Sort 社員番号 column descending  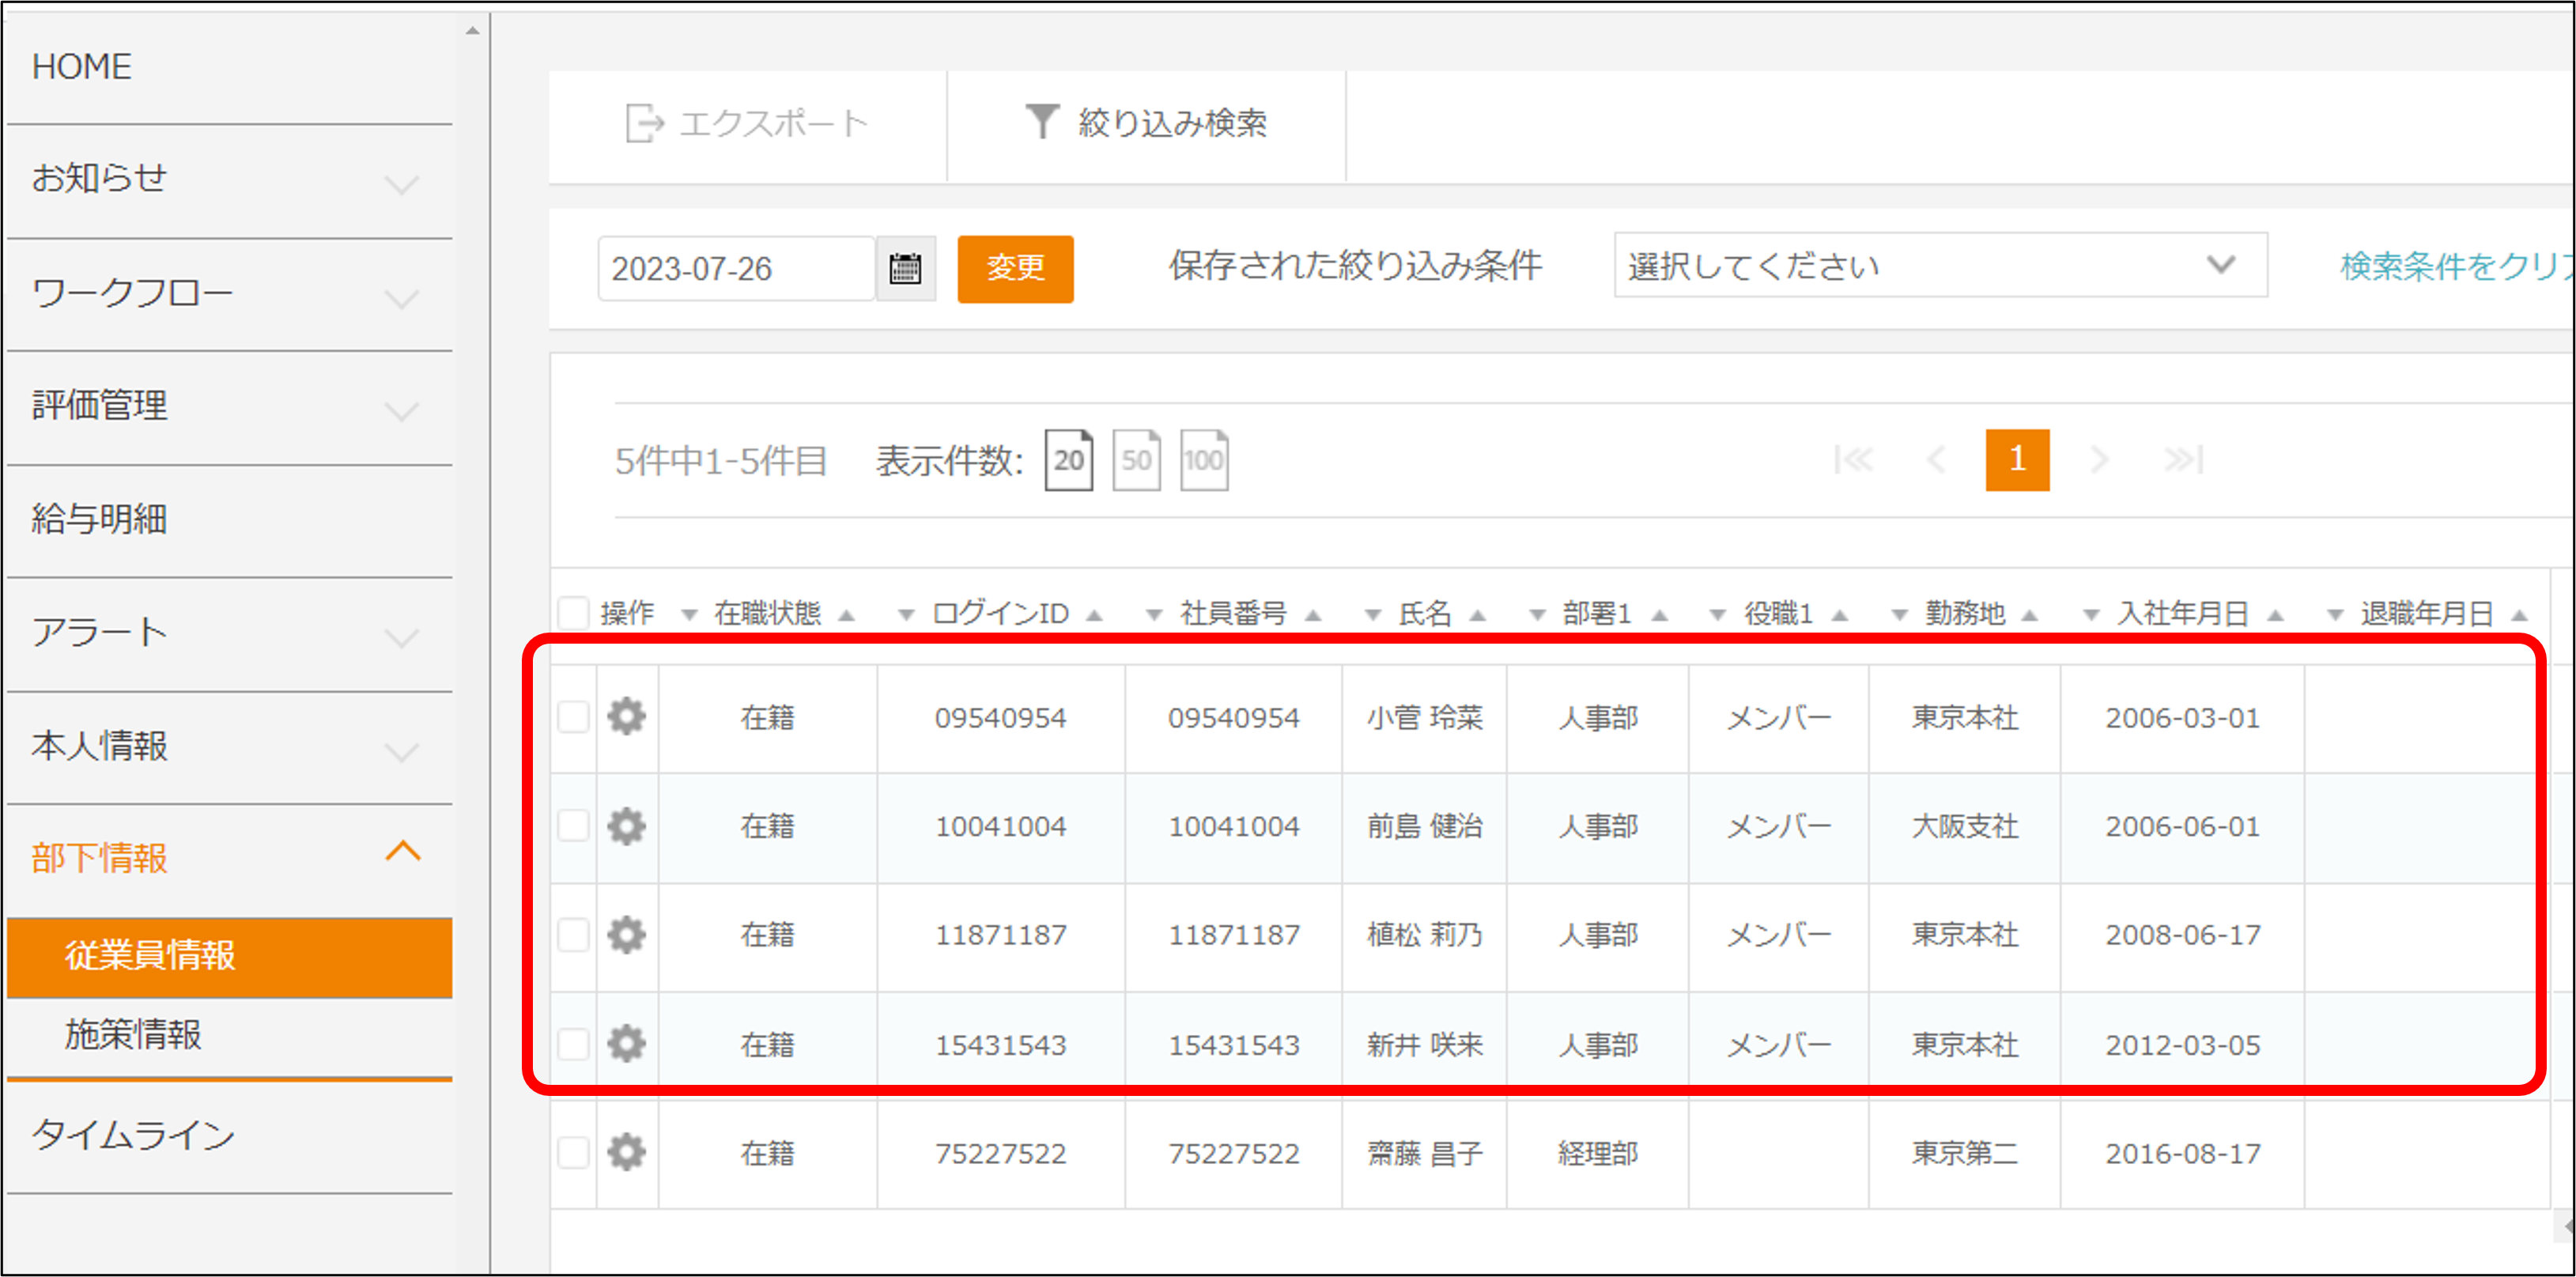click(x=1154, y=615)
